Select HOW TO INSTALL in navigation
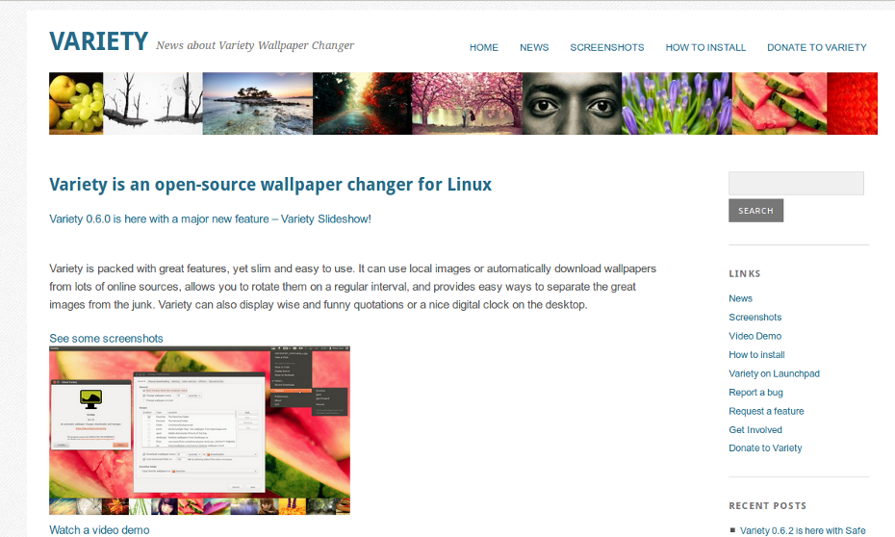This screenshot has height=537, width=895. (705, 47)
